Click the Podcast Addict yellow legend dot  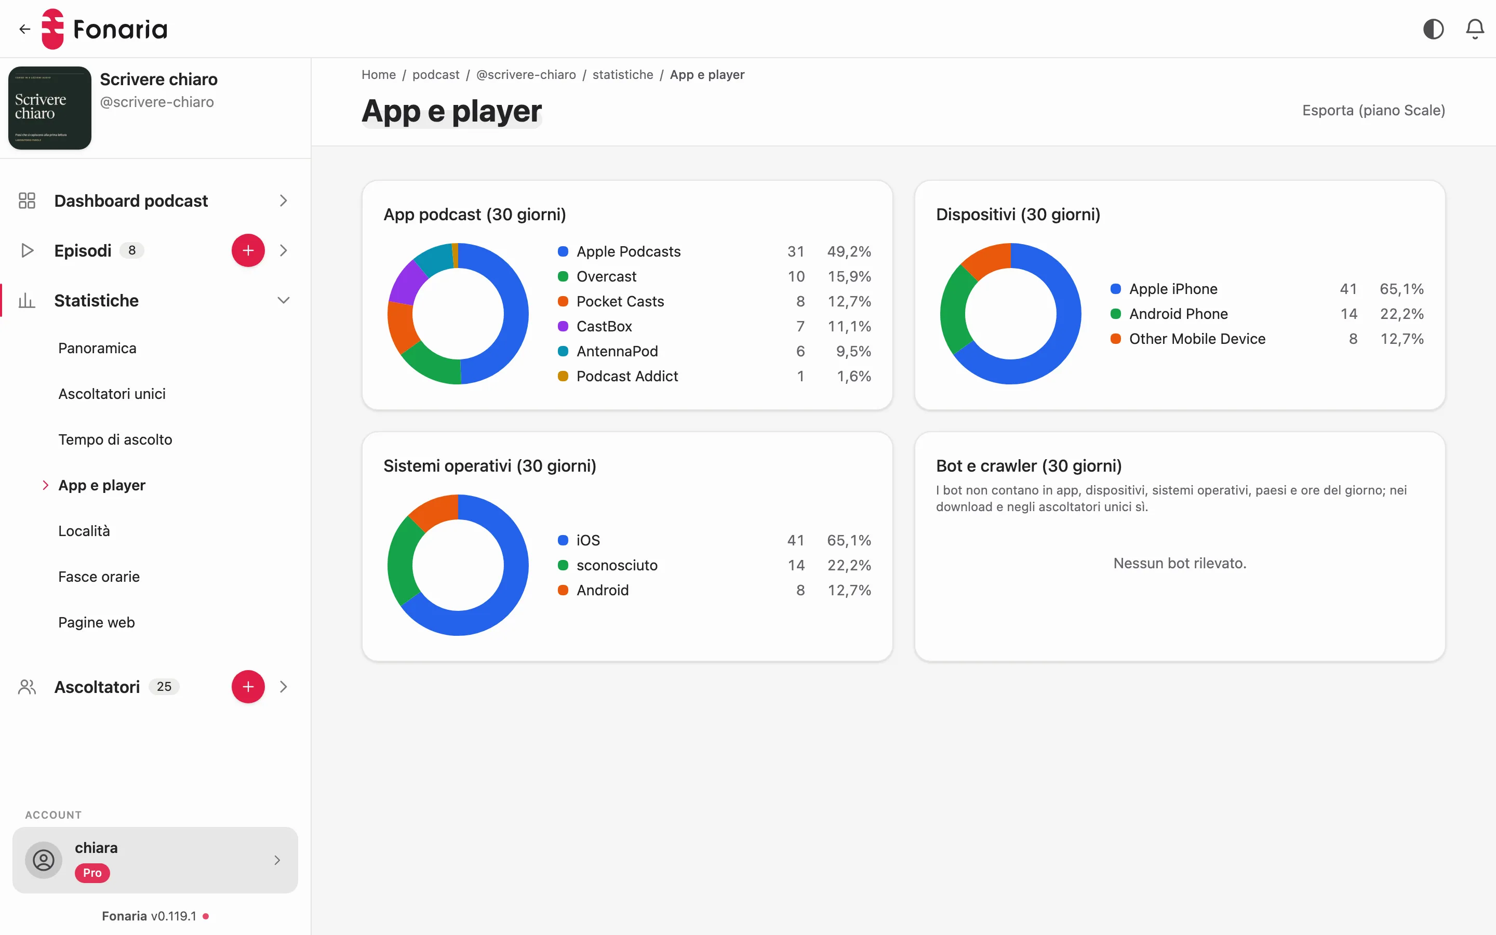pyautogui.click(x=563, y=377)
